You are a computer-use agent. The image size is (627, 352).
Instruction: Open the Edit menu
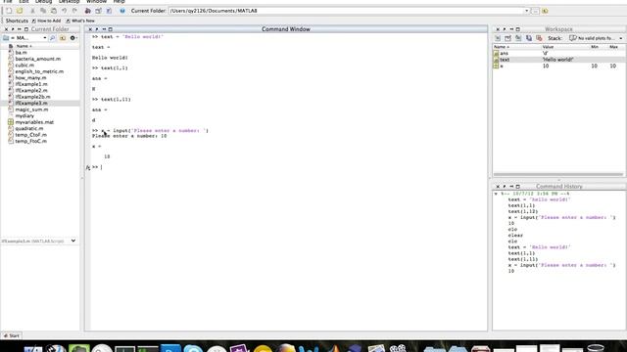[x=24, y=2]
